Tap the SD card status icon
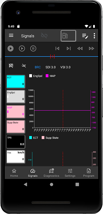This screenshot has height=214, width=103. click(x=18, y=26)
